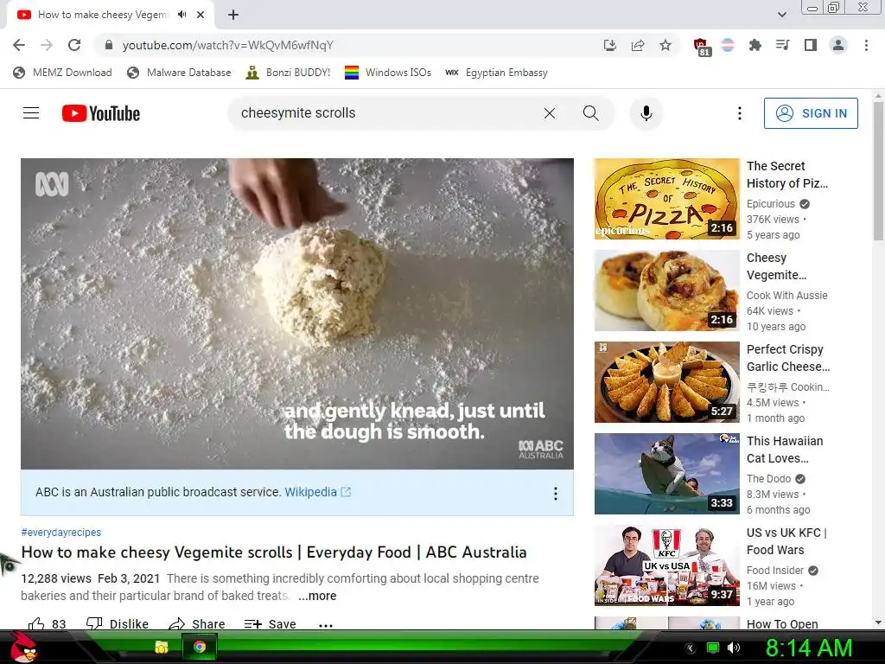
Task: Click the Share button under video
Action: (x=196, y=623)
